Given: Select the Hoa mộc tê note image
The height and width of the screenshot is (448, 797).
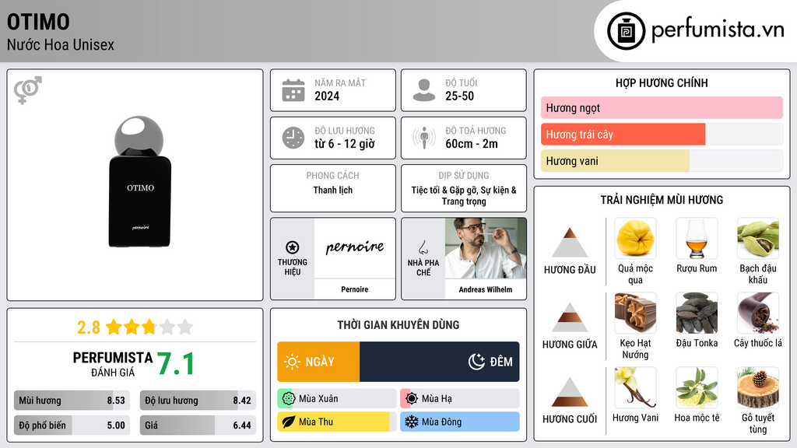Looking at the screenshot, I should (x=697, y=387).
